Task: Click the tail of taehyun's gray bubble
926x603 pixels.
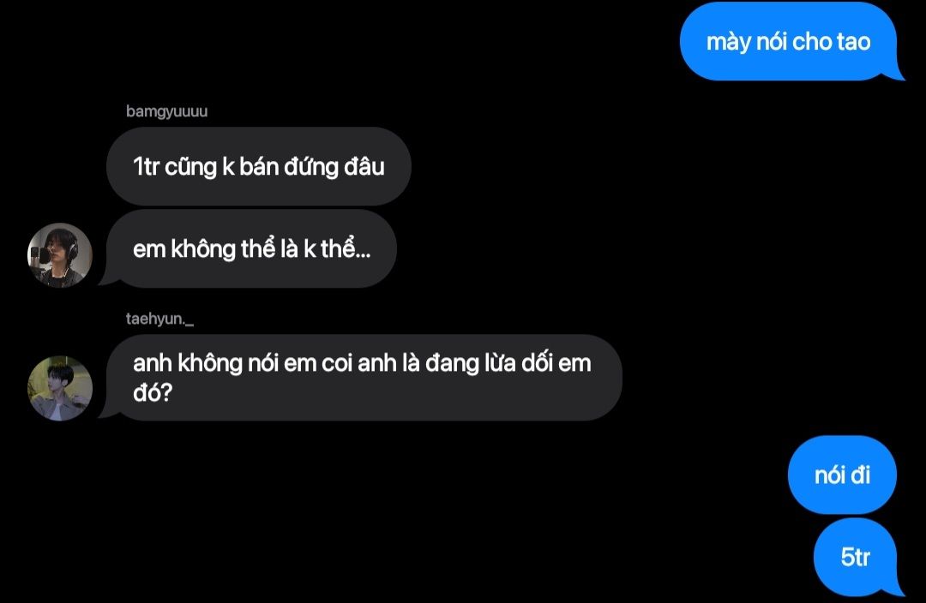Action: [107, 412]
